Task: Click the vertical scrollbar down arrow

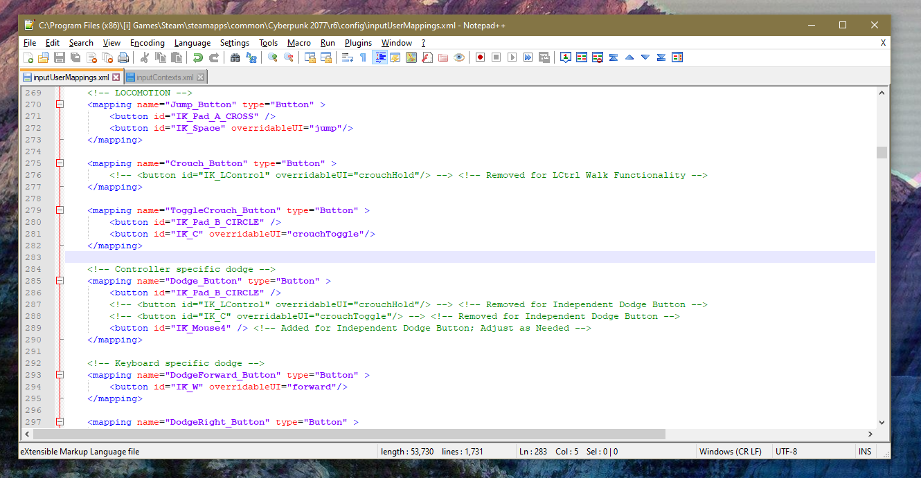Action: [882, 423]
